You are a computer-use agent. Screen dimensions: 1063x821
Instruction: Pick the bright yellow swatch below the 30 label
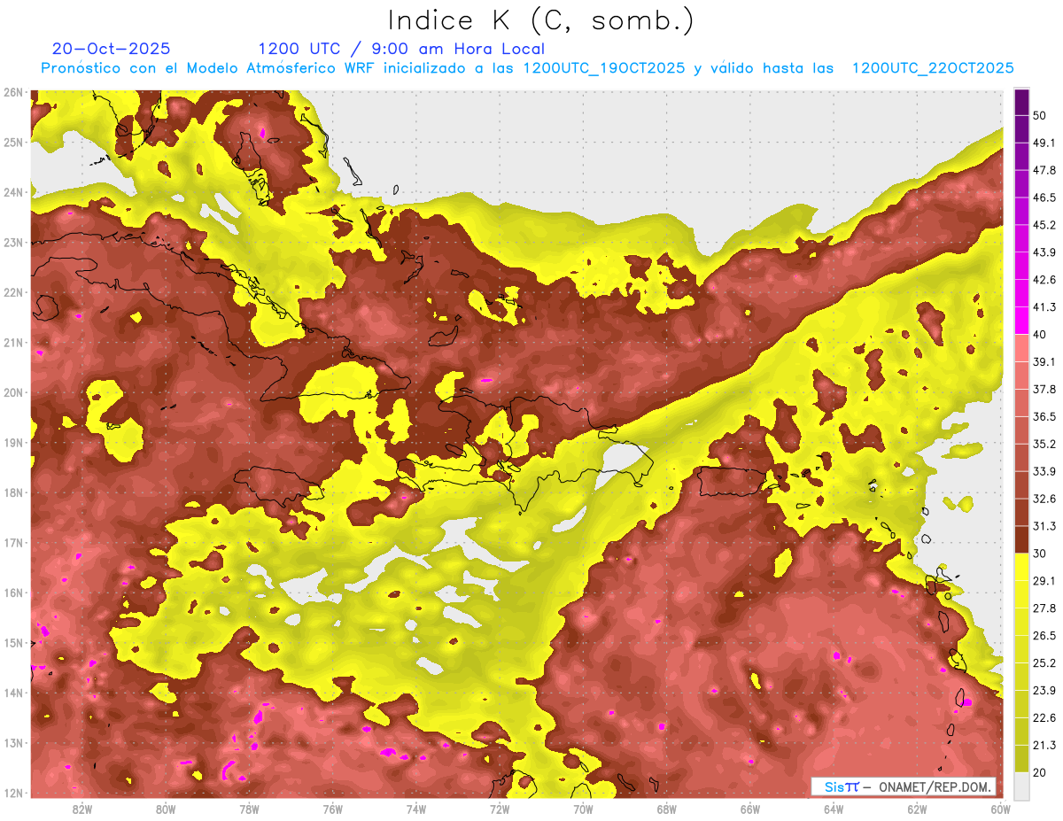click(1021, 567)
